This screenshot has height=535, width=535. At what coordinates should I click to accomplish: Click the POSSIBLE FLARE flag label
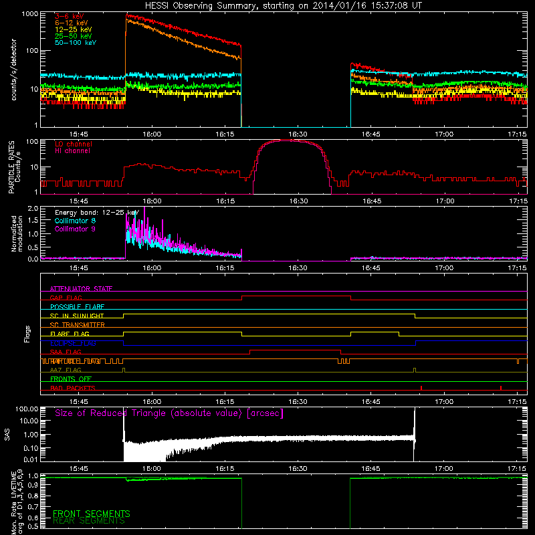77,307
